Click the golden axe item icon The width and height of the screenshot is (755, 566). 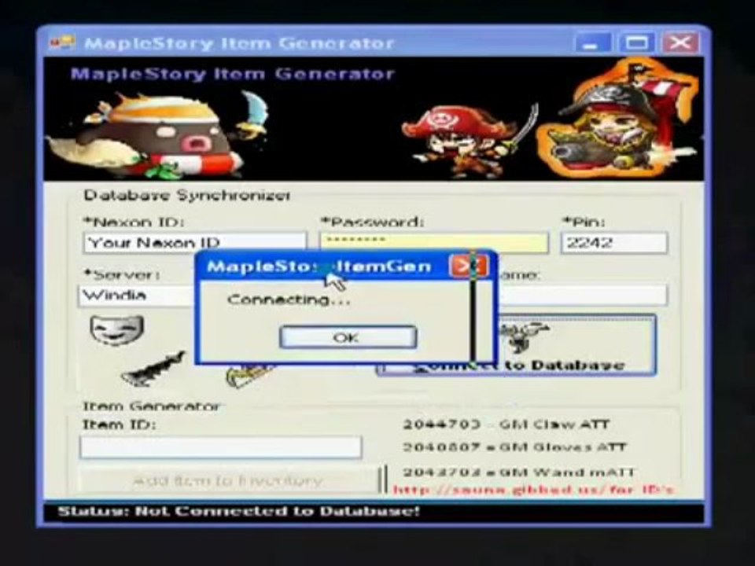(249, 376)
